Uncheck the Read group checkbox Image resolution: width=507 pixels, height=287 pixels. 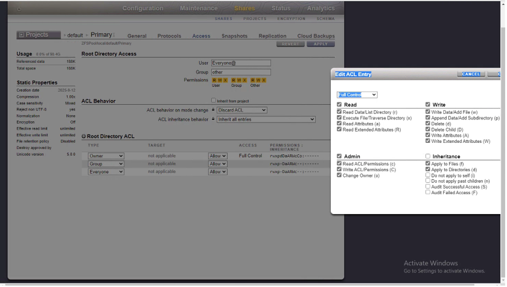(x=339, y=104)
